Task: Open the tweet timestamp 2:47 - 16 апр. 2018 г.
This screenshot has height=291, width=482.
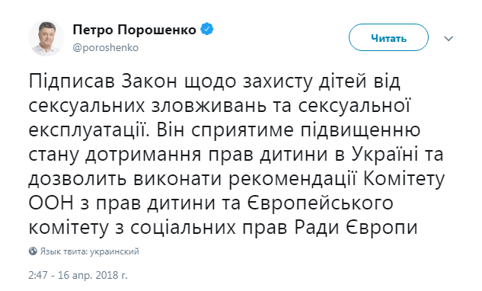Action: point(78,275)
